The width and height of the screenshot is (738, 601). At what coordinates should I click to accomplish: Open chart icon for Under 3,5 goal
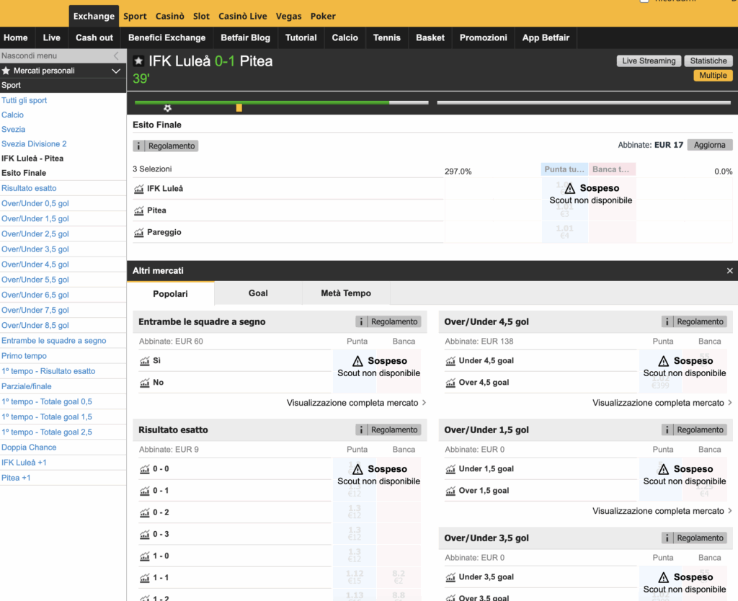450,577
